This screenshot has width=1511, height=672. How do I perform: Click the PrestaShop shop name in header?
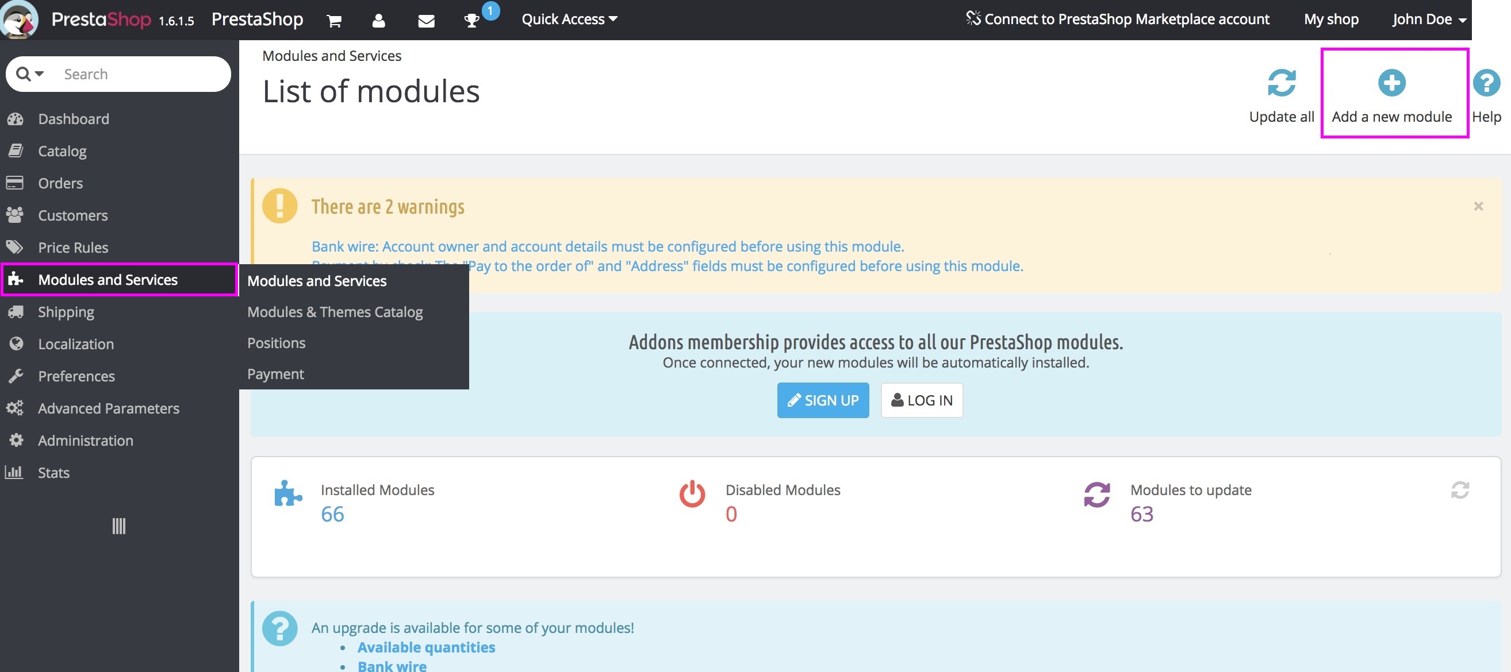coord(257,20)
